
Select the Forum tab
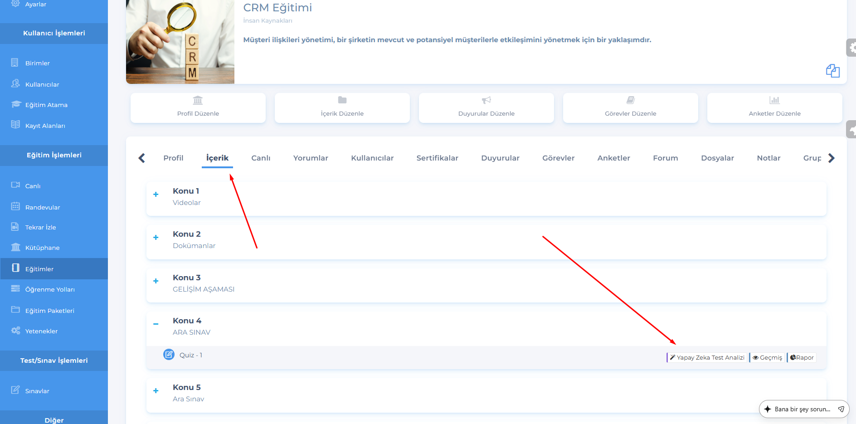coord(665,158)
